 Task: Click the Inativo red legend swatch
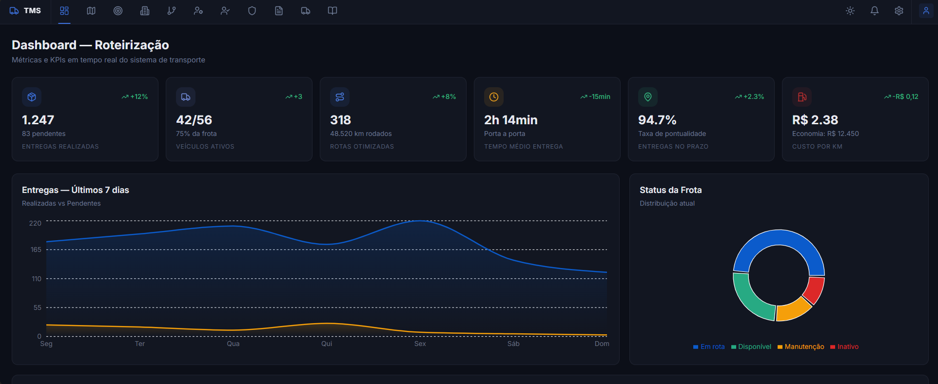[833, 347]
